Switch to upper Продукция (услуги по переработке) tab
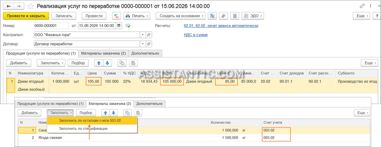The height and width of the screenshot is (147, 381). point(41,53)
